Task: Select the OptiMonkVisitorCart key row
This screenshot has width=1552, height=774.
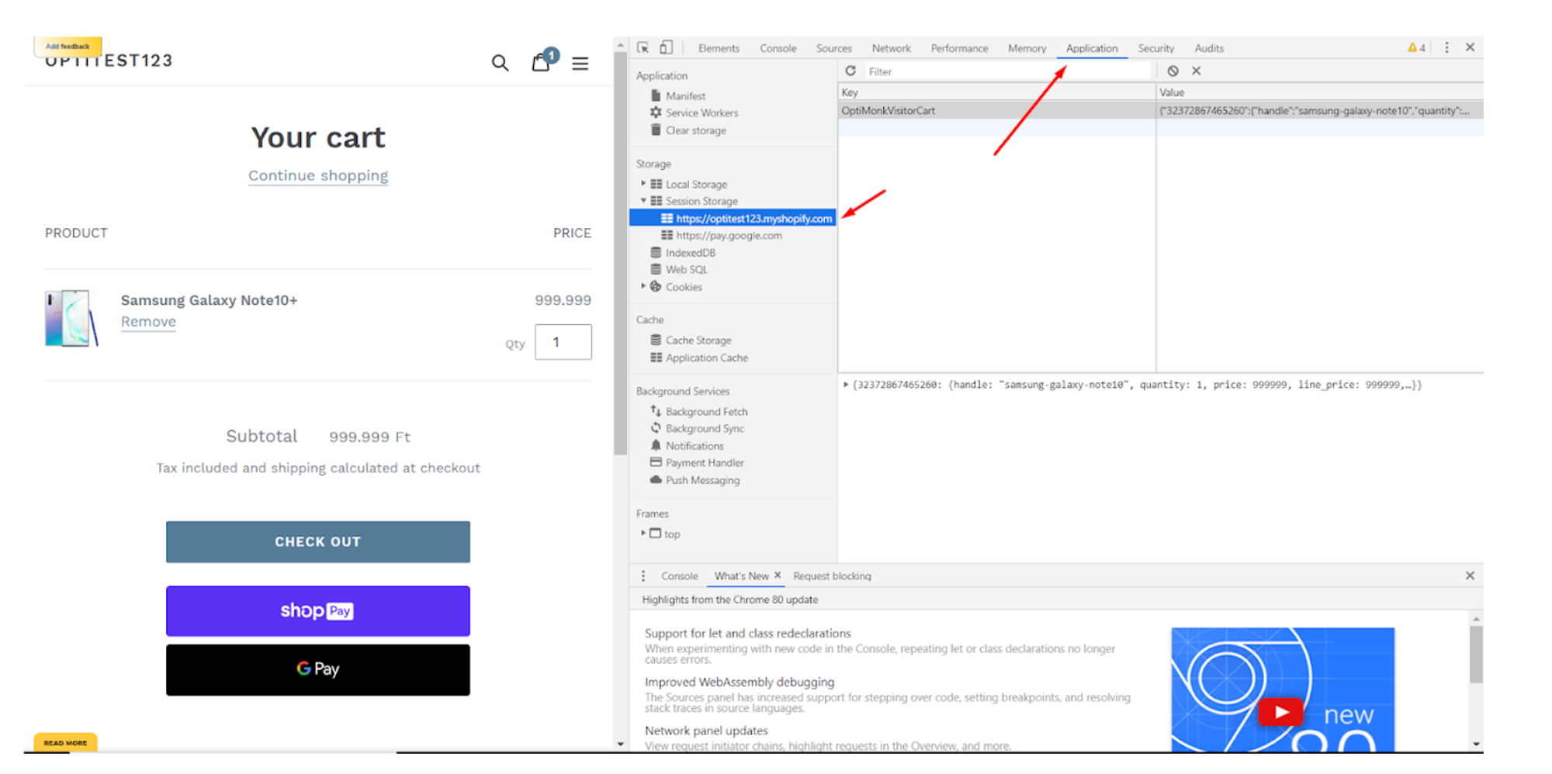Action: pos(1160,111)
